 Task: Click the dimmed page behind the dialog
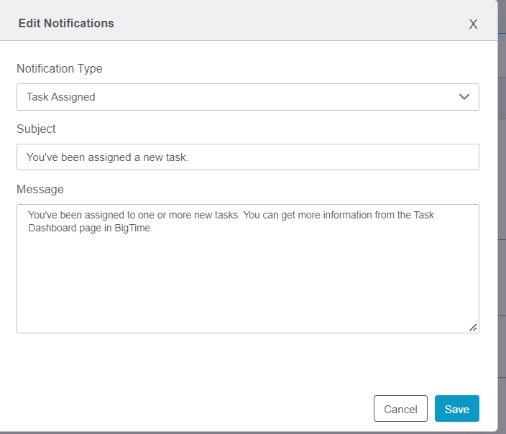tap(502, 216)
